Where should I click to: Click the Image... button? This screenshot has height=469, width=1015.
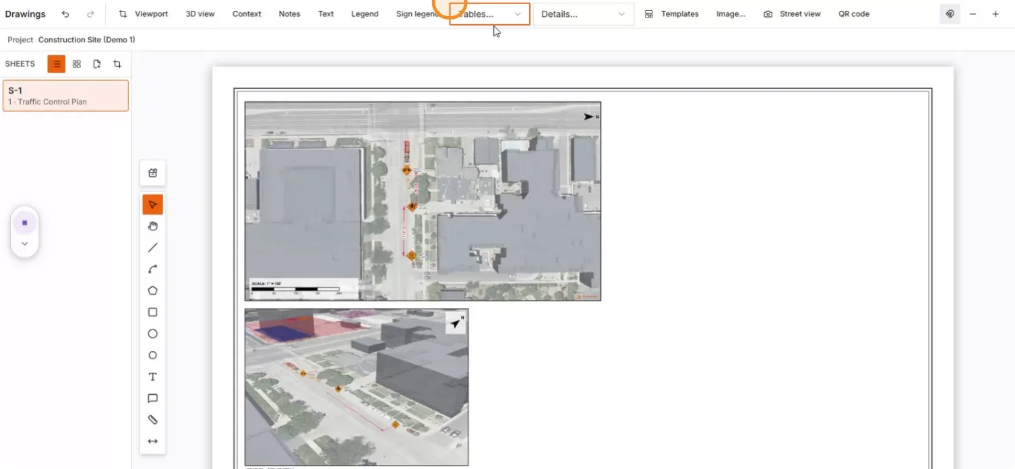click(731, 14)
